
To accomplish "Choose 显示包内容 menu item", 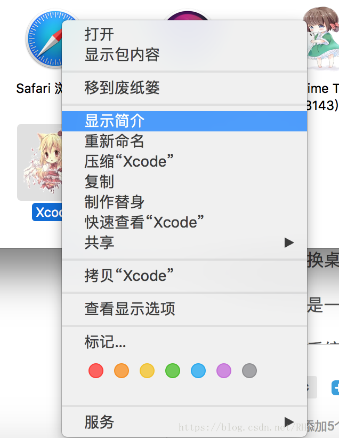I will [x=184, y=54].
